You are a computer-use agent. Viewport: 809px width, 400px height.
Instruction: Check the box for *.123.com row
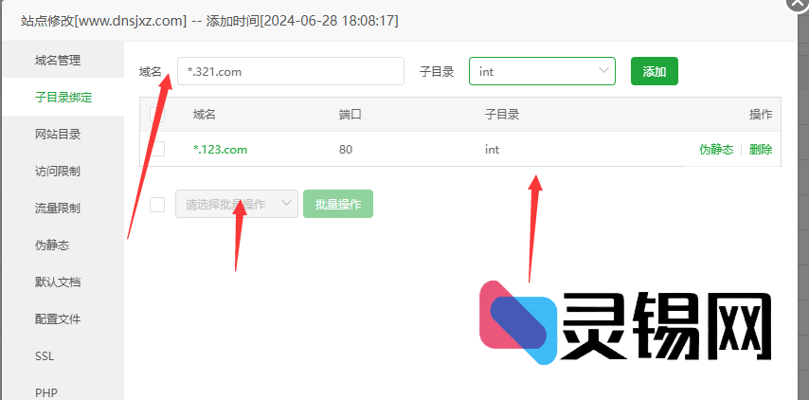click(157, 149)
